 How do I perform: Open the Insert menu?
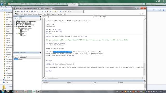point(30,14)
